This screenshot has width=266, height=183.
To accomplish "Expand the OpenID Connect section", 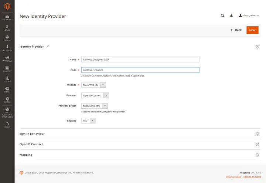I will pyautogui.click(x=258, y=144).
